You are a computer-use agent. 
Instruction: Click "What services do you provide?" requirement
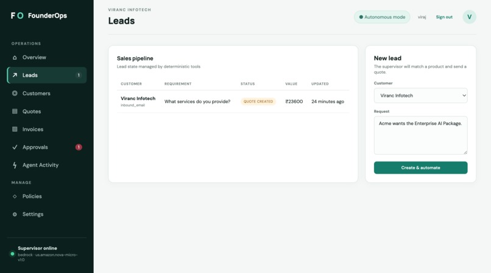tap(197, 101)
